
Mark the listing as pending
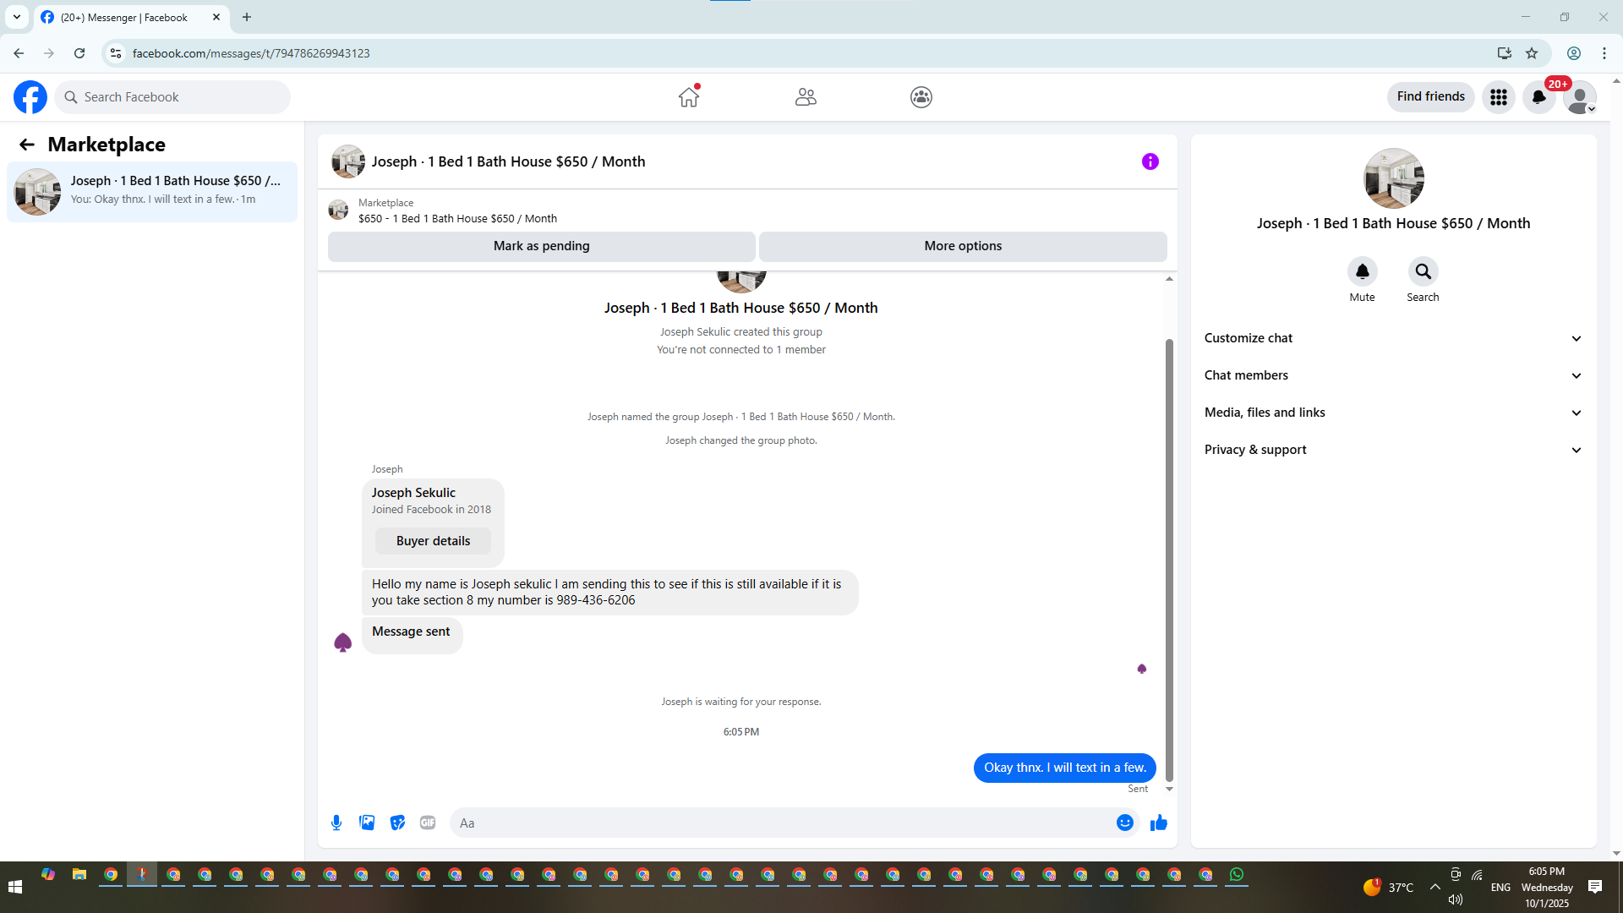click(x=542, y=246)
